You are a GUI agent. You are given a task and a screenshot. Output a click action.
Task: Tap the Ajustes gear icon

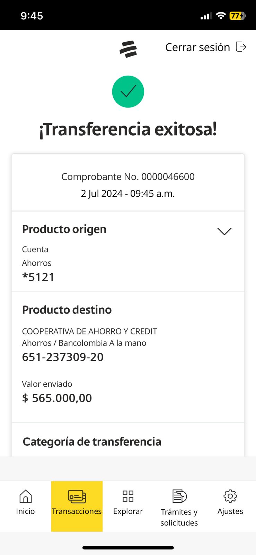pyautogui.click(x=230, y=496)
